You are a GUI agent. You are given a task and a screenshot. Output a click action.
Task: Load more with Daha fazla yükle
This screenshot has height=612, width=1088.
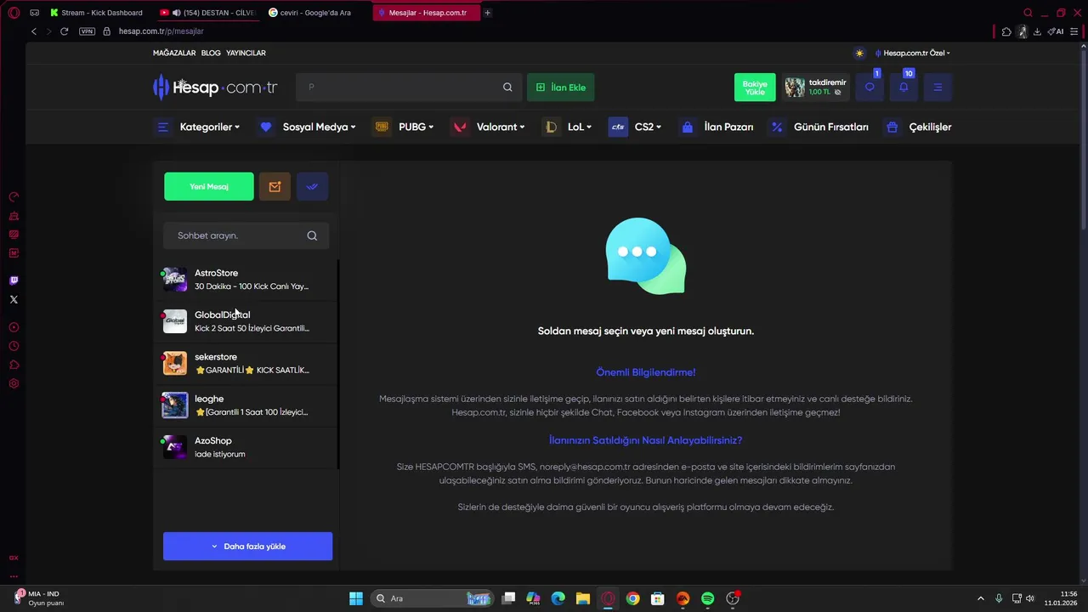click(x=247, y=547)
